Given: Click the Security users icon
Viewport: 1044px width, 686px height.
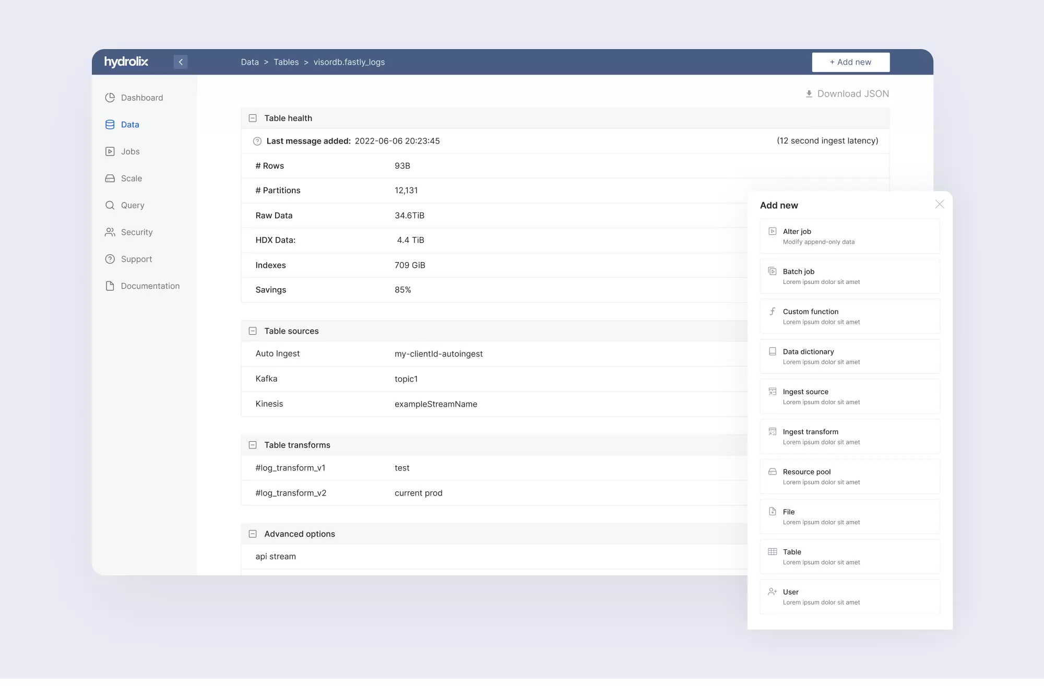Looking at the screenshot, I should coord(110,232).
